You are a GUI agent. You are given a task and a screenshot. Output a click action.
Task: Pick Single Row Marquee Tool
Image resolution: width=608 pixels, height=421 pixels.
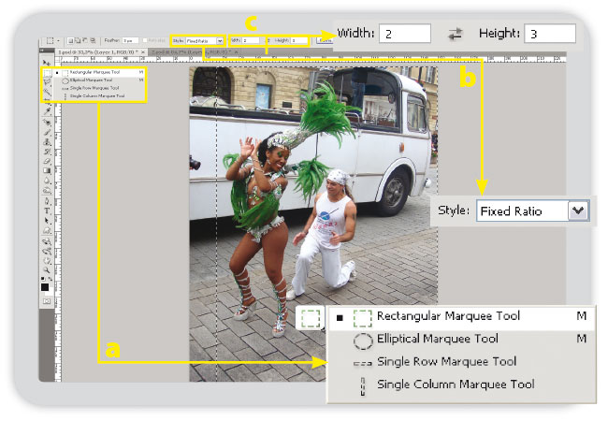click(x=447, y=361)
